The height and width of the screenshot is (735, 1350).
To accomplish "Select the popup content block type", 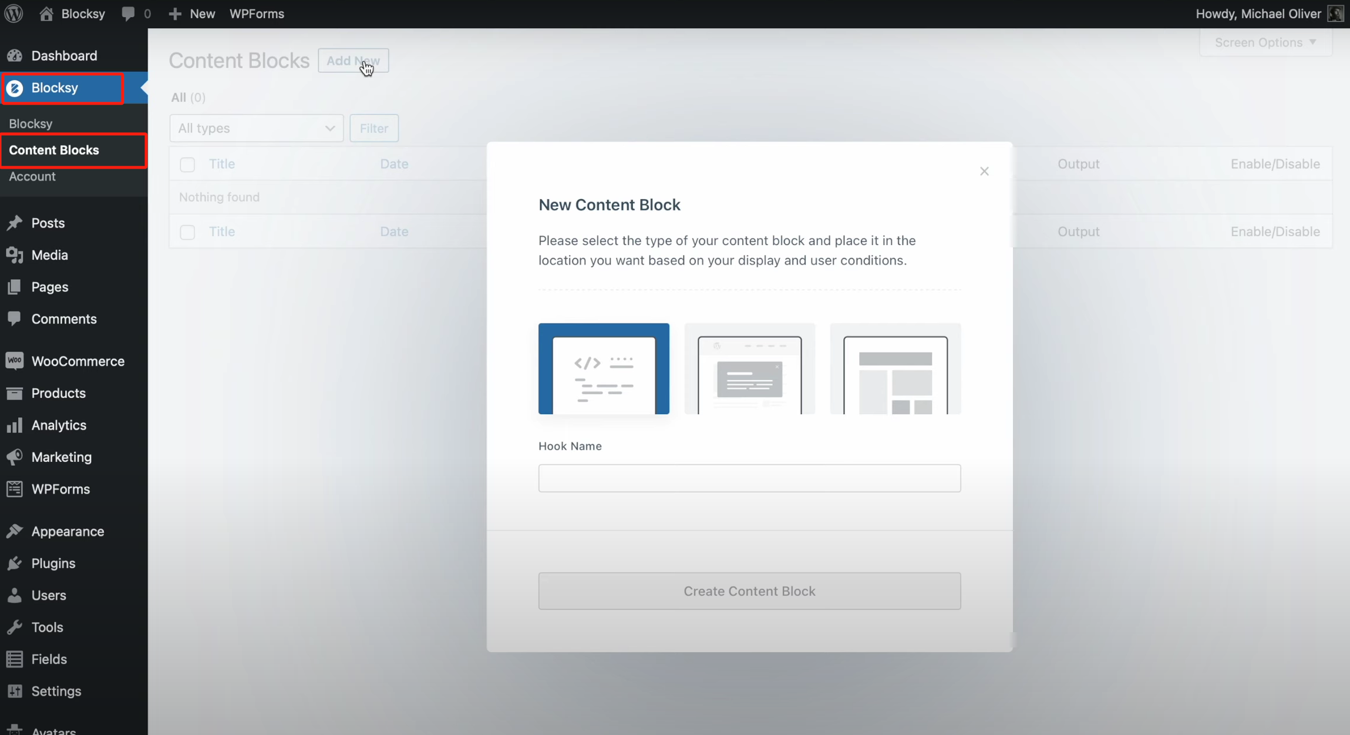I will tap(749, 369).
